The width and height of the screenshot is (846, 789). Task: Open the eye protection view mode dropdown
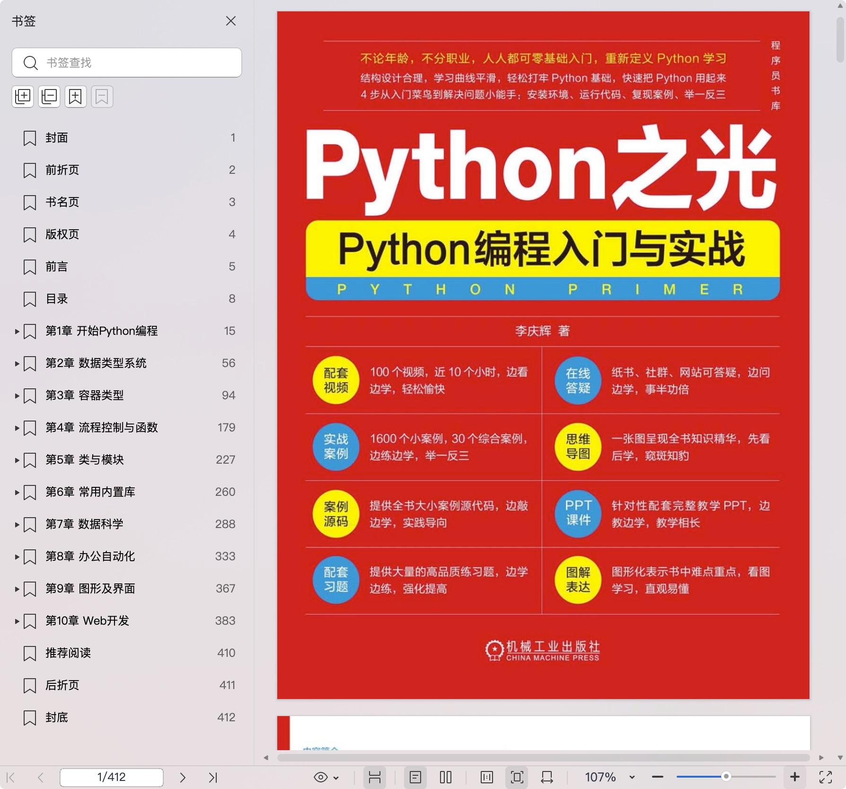326,777
